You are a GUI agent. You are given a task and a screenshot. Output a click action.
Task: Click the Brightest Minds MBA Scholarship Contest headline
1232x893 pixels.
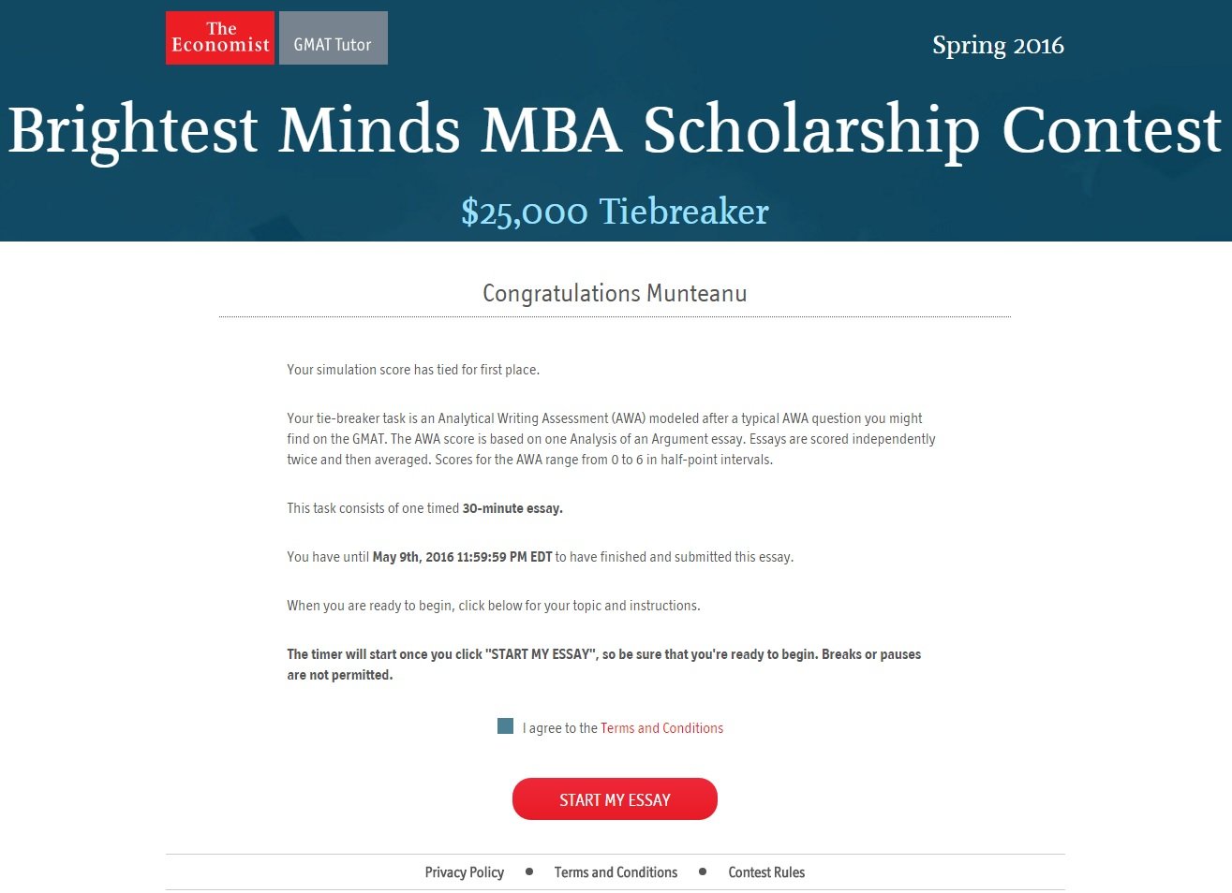(615, 129)
